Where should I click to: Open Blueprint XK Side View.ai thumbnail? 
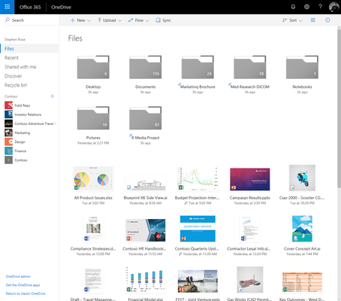tap(146, 183)
